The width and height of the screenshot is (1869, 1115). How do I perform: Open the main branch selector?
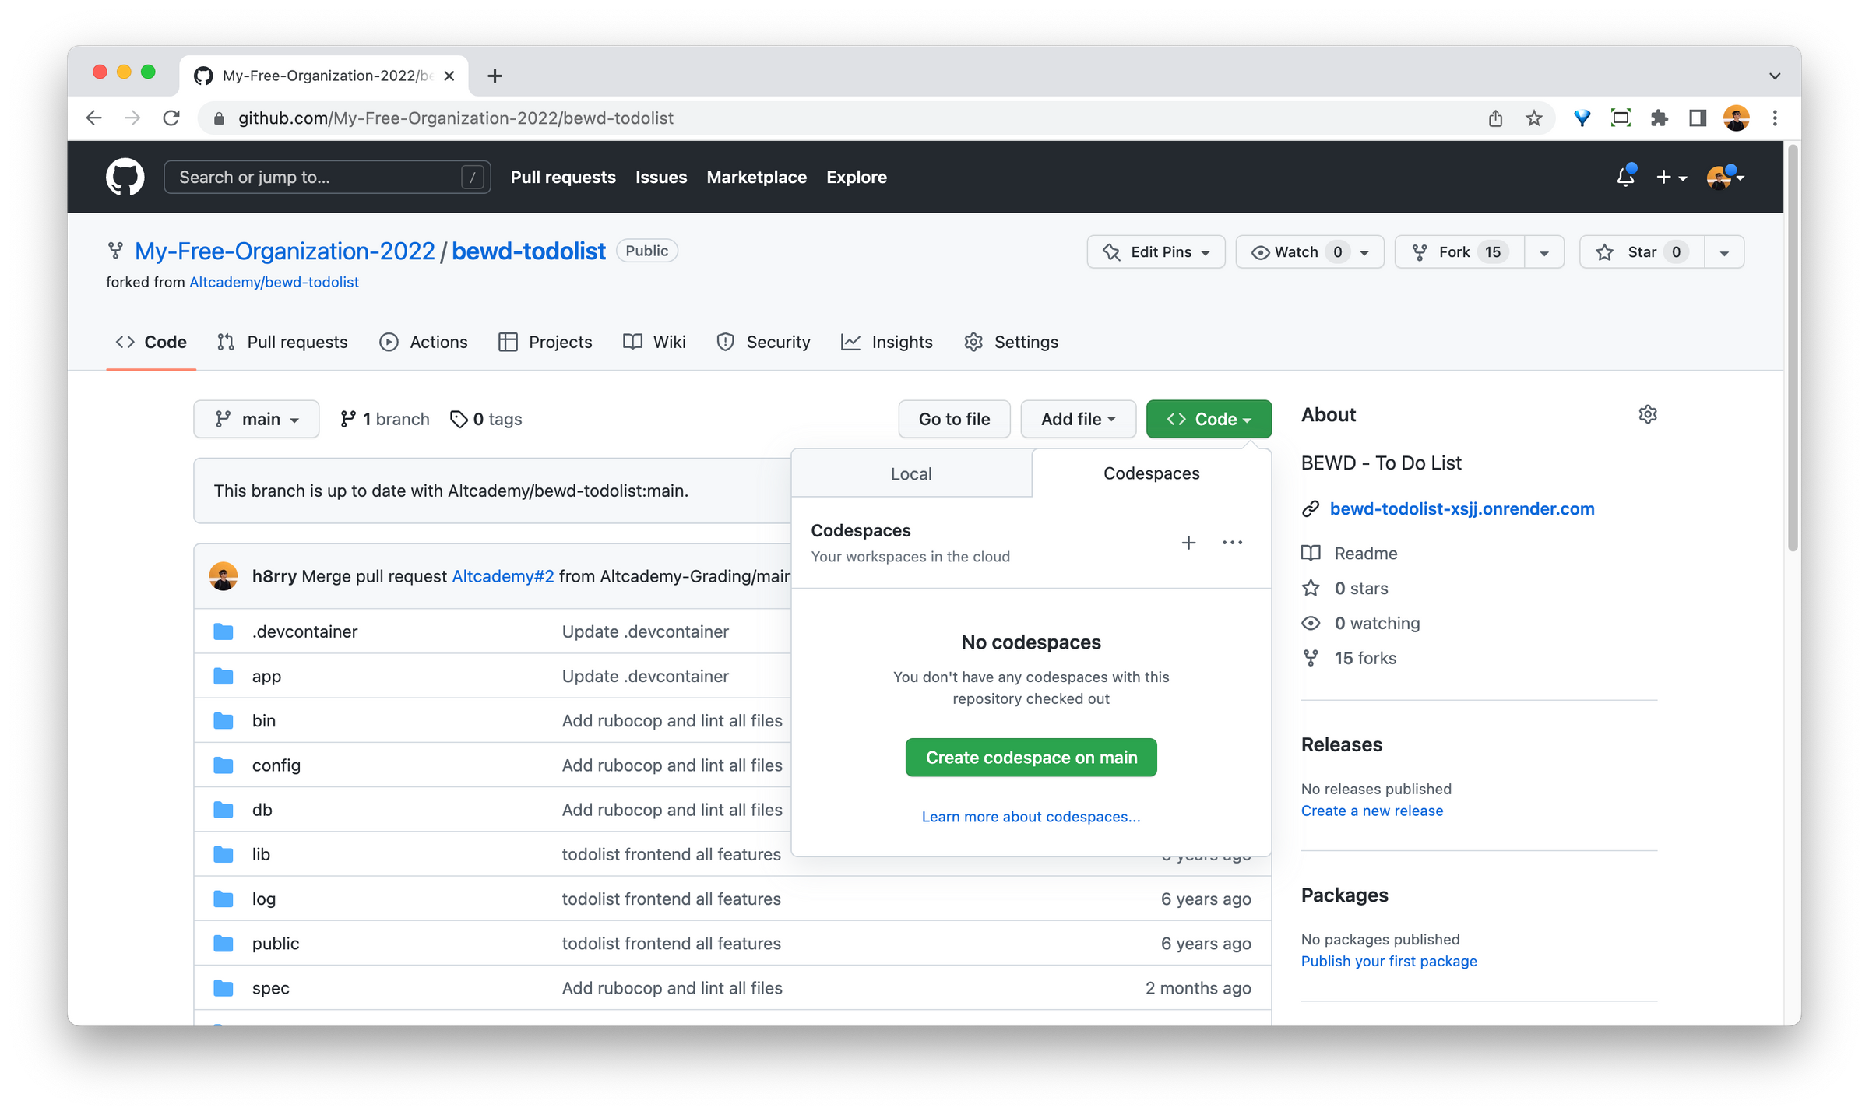tap(256, 419)
